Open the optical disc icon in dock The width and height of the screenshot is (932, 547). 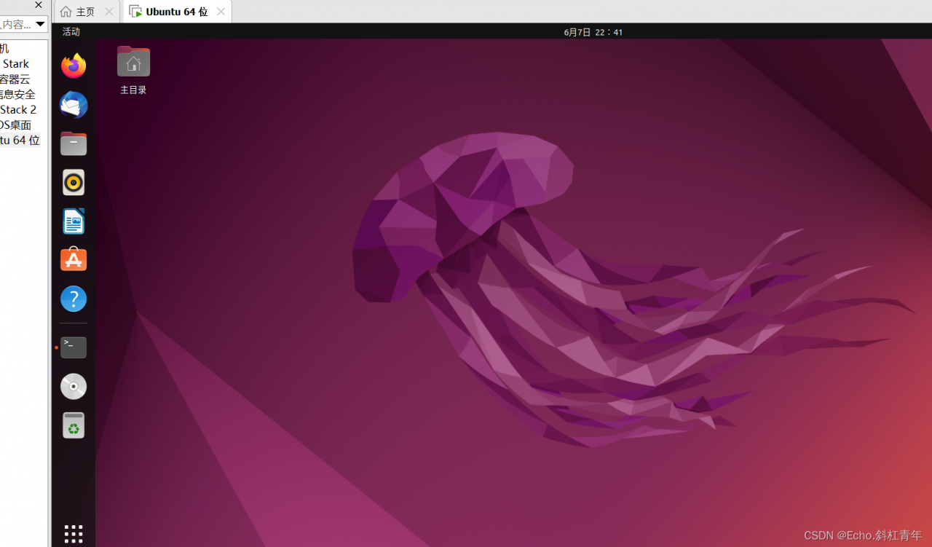pos(74,387)
